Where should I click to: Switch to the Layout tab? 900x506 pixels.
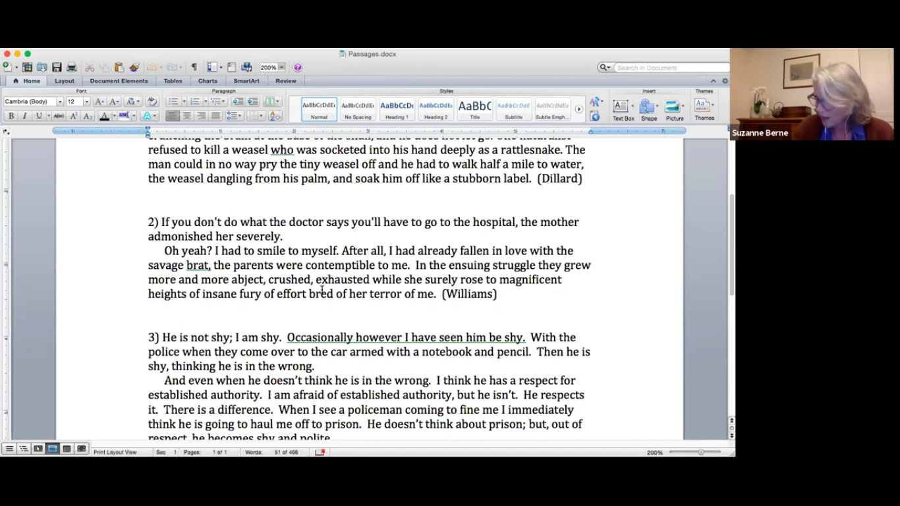point(65,81)
